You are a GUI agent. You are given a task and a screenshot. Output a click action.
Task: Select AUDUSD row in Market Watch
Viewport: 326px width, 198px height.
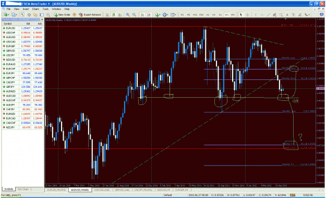click(x=22, y=37)
